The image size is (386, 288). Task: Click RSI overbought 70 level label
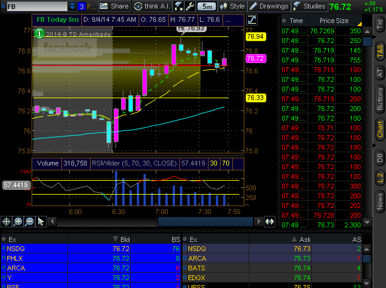pyautogui.click(x=226, y=163)
